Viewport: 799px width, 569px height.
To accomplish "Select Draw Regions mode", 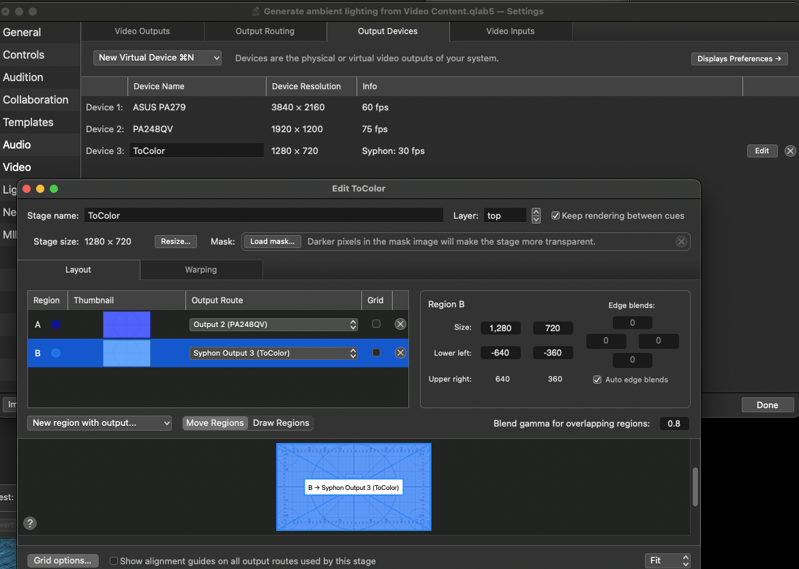I will point(280,422).
